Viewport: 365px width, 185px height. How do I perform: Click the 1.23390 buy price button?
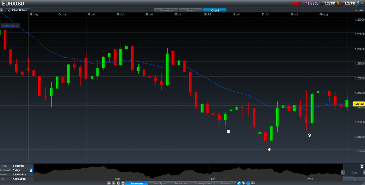350,3
